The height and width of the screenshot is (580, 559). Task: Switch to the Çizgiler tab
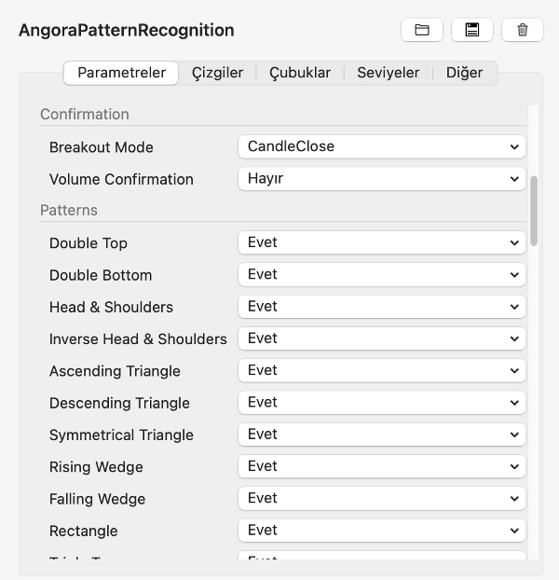(x=217, y=73)
